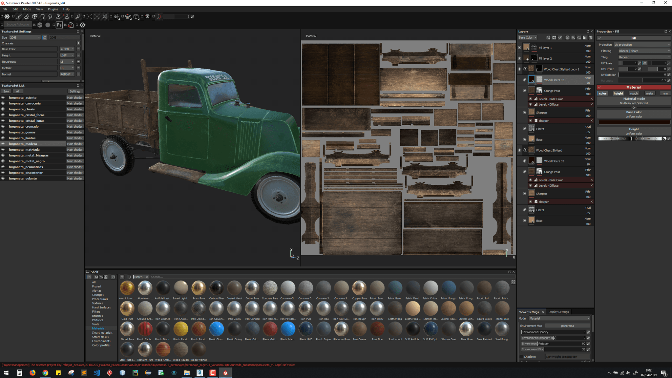Select the Eraser tool

[27, 16]
